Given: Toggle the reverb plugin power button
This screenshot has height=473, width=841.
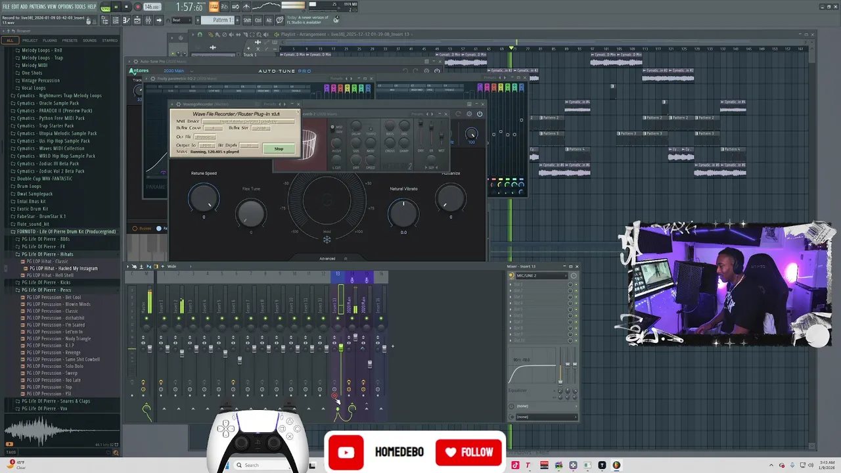Looking at the screenshot, I should [480, 114].
